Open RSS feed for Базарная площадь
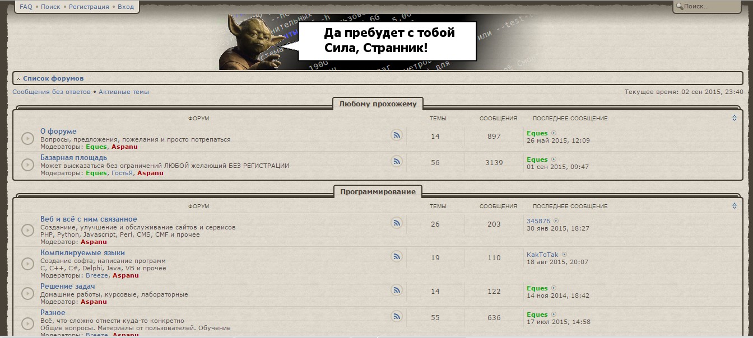 (397, 161)
